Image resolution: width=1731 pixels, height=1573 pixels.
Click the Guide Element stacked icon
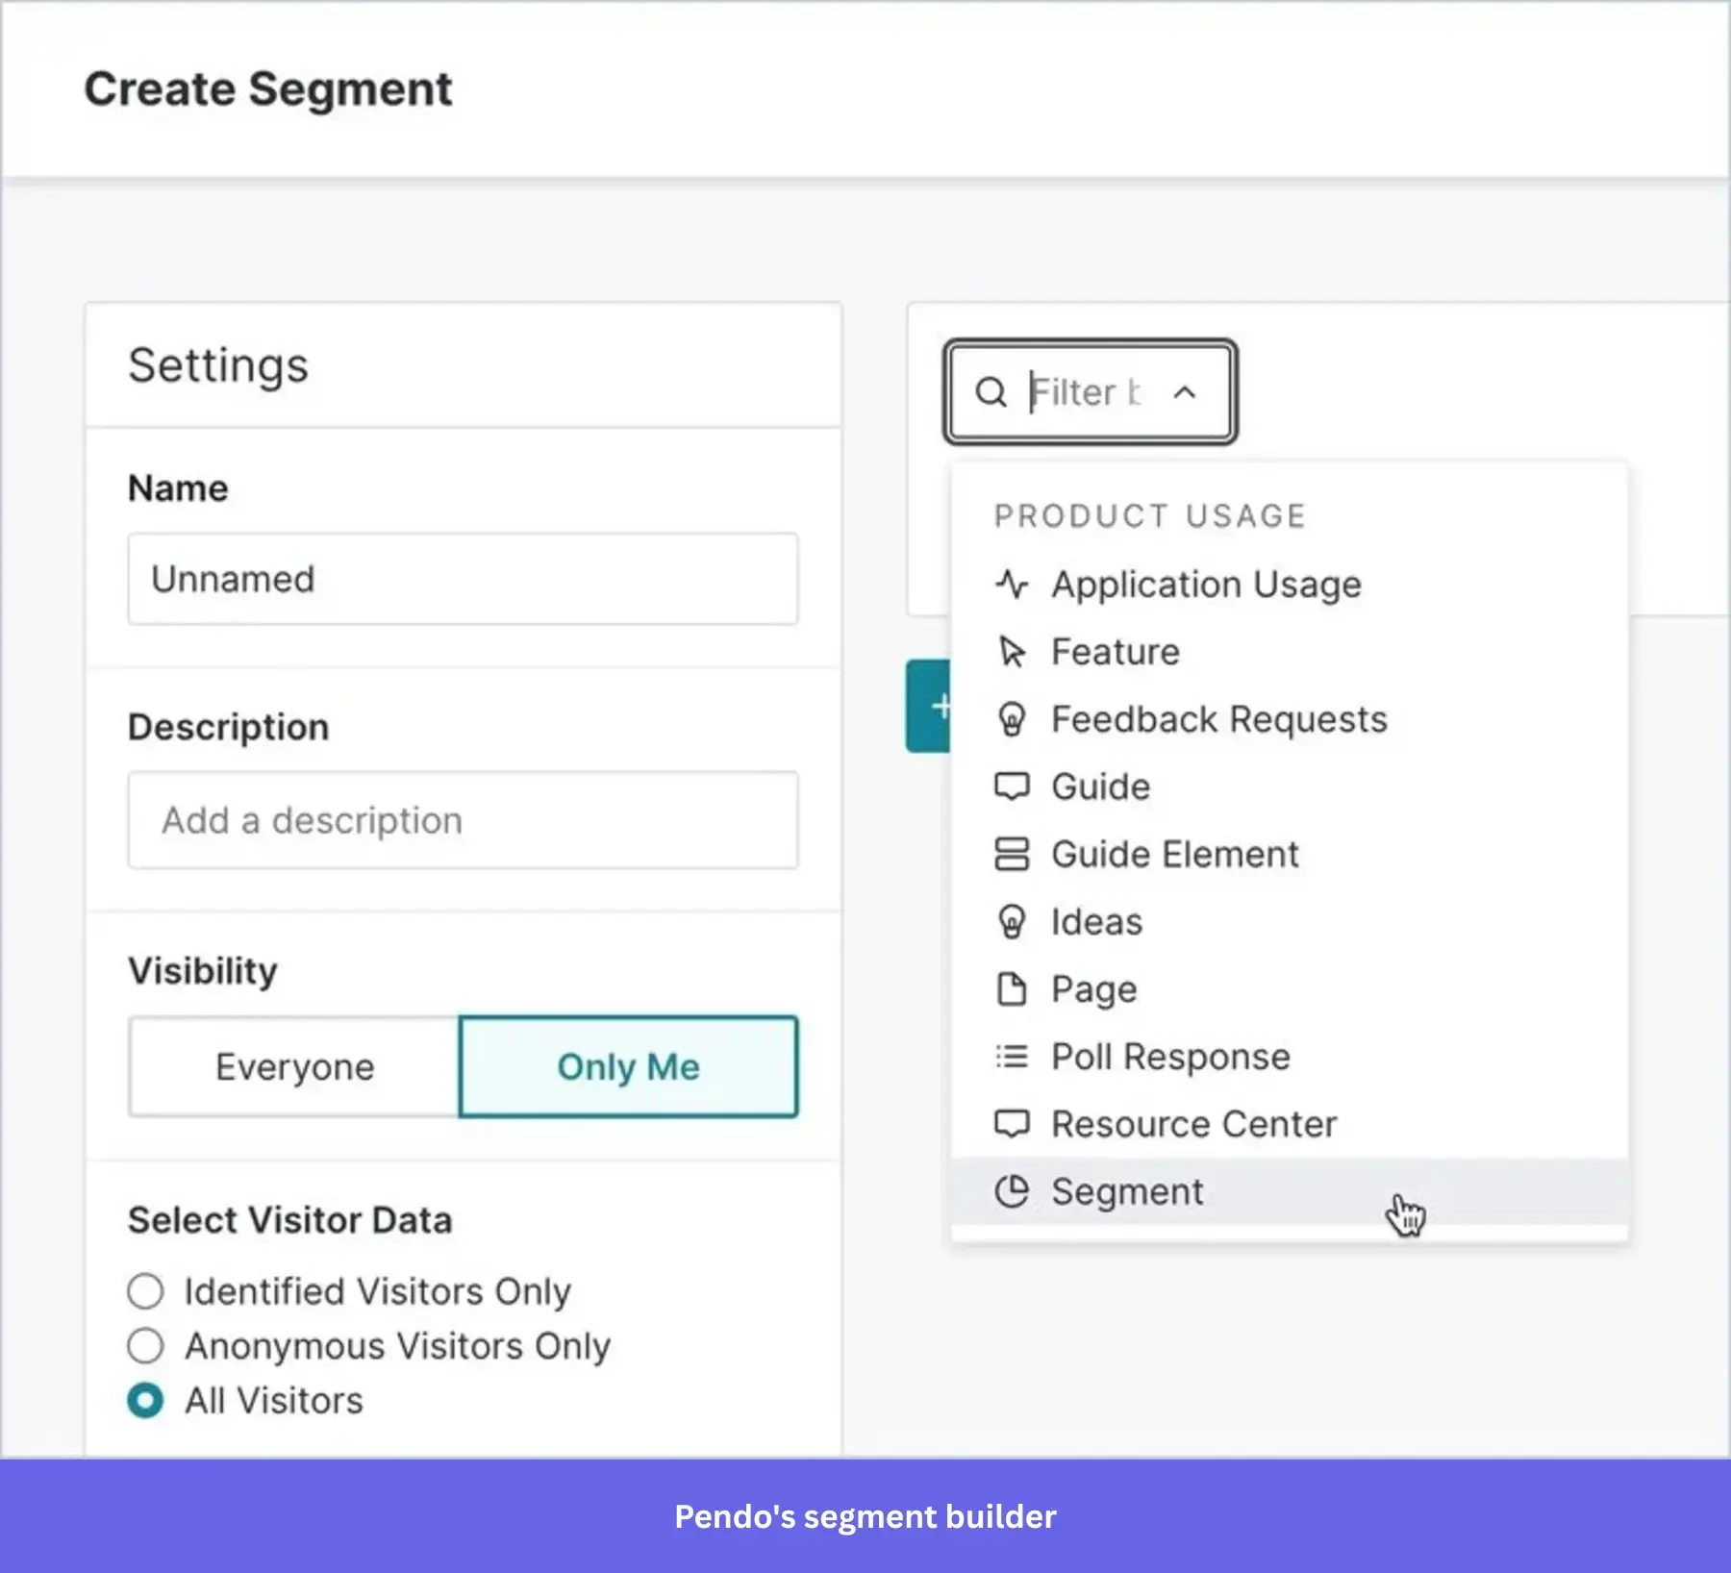(x=1013, y=854)
